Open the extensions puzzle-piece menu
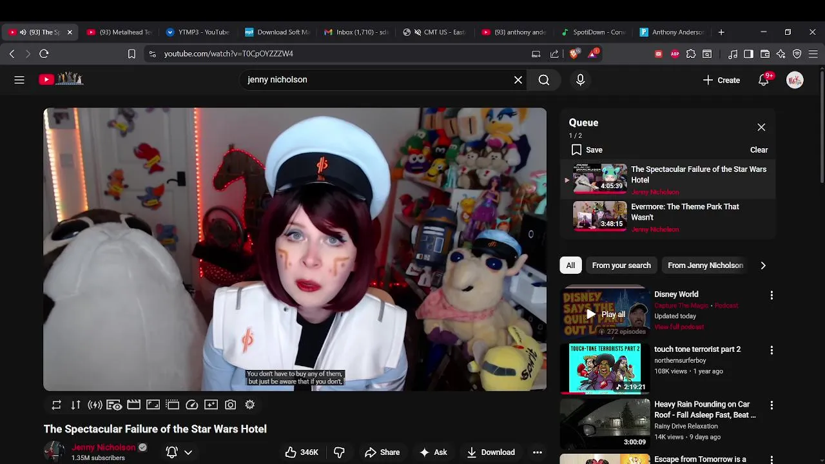 coord(691,54)
